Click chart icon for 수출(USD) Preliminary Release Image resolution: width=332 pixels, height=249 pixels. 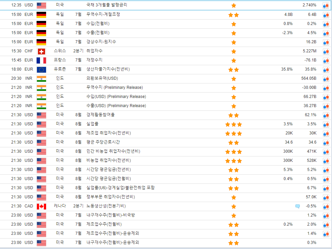[x=326, y=106]
